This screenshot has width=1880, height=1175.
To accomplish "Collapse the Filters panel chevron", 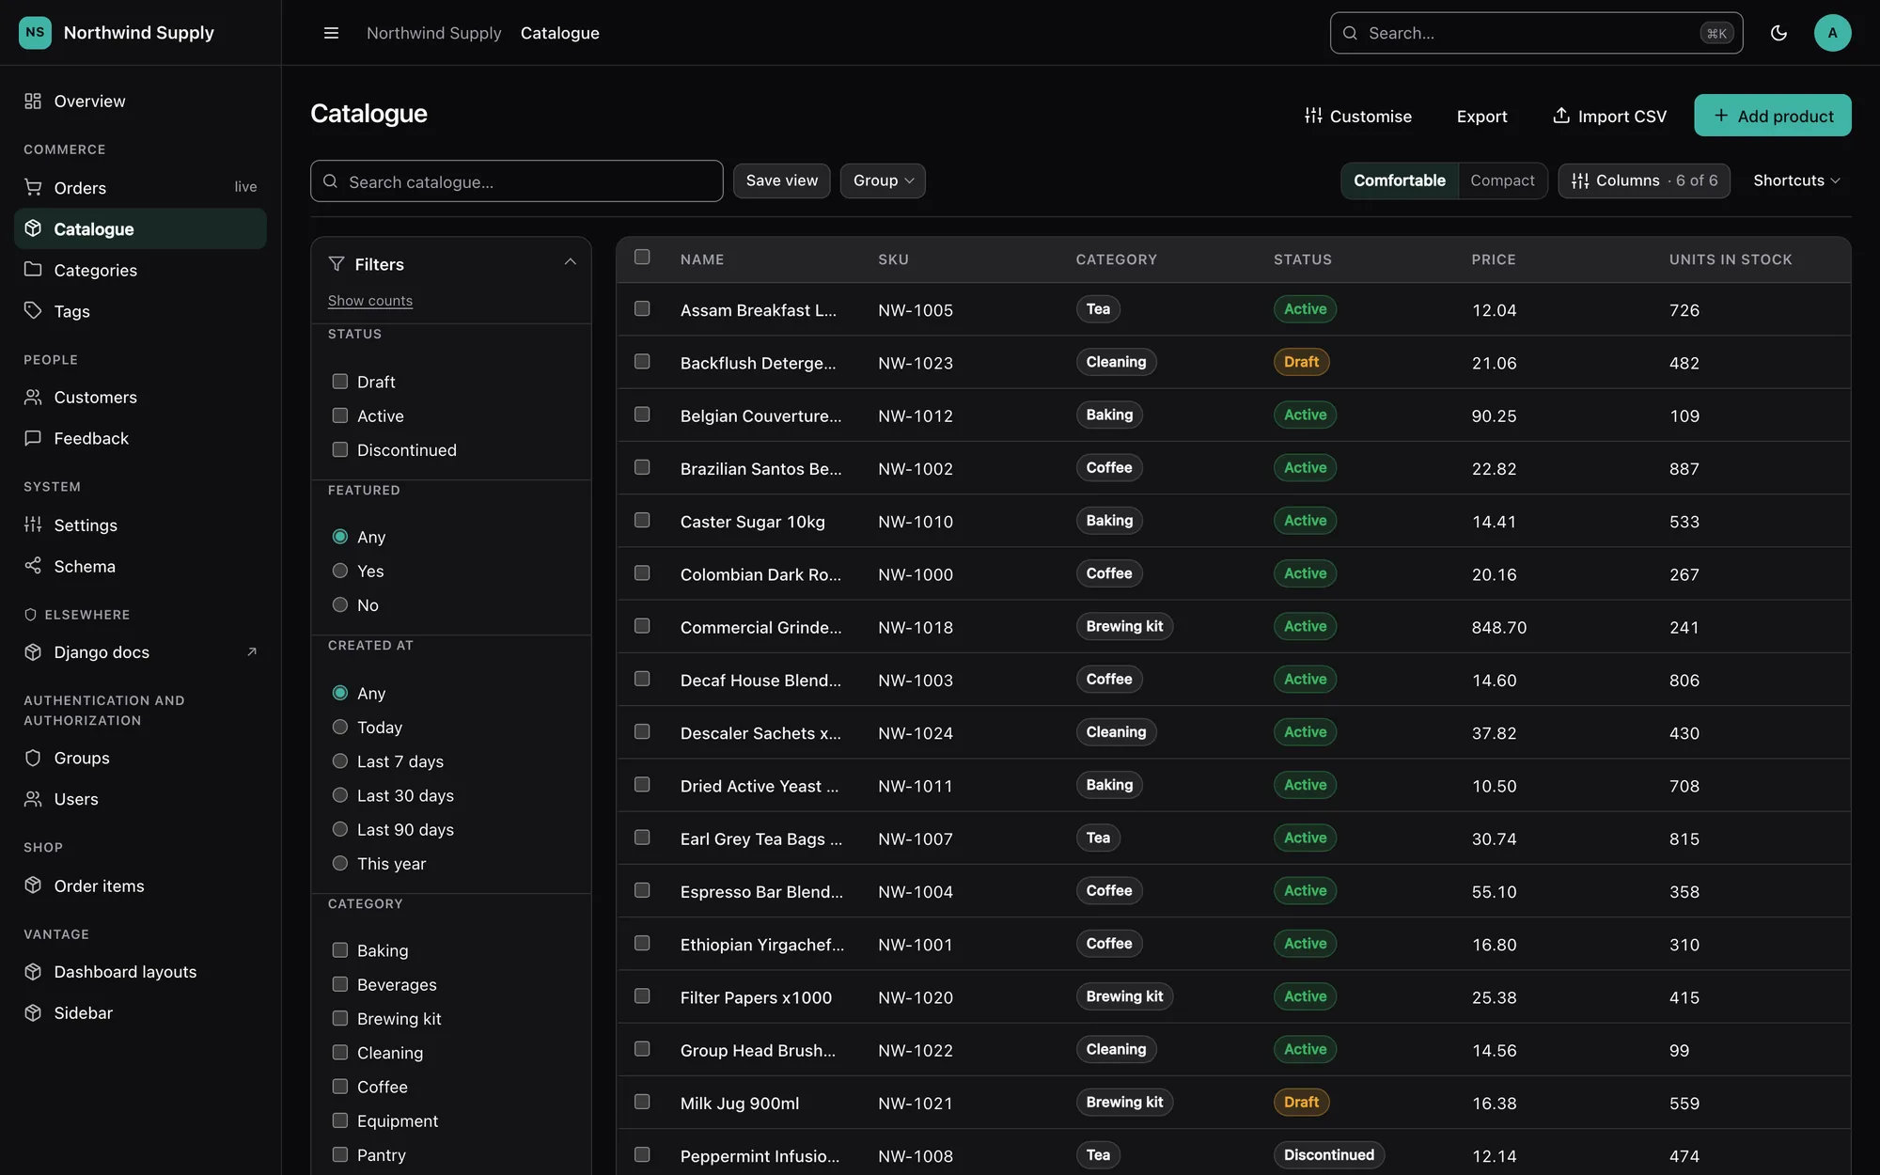I will pyautogui.click(x=570, y=262).
